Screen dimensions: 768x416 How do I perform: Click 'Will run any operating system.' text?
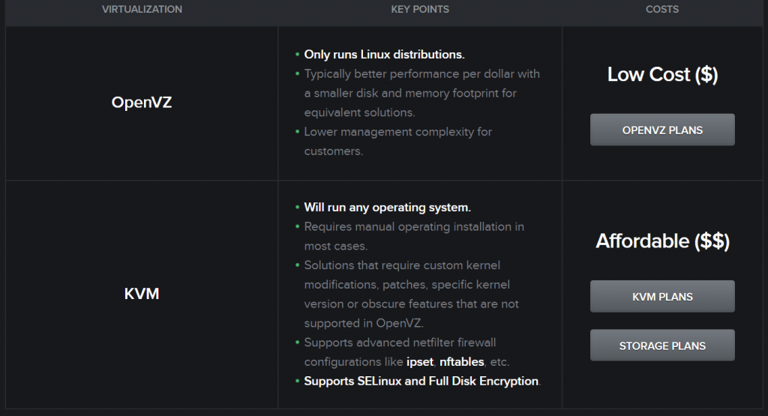pos(388,208)
